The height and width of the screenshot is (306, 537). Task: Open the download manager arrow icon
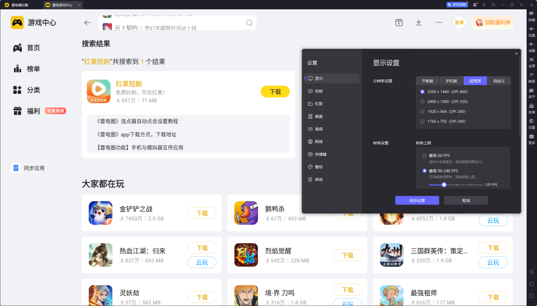[x=419, y=22]
